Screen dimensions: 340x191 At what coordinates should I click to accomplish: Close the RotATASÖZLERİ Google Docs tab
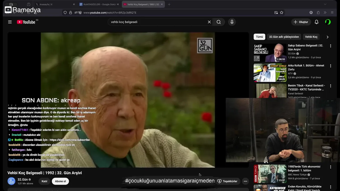118,4
